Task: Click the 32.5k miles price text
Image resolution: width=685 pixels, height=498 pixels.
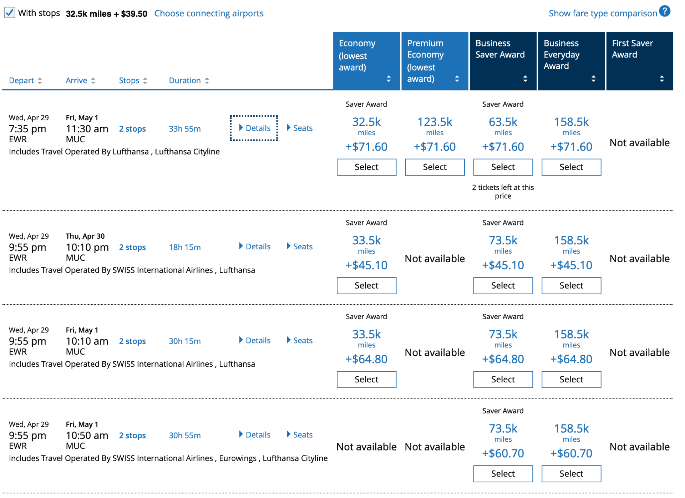Action: click(x=366, y=126)
